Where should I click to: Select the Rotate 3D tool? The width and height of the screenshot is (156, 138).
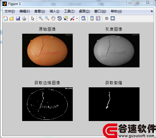pyautogui.click(x=59, y=18)
